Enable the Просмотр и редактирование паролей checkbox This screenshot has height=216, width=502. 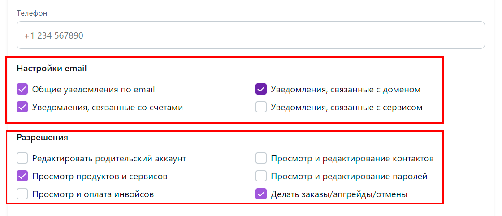pos(261,176)
